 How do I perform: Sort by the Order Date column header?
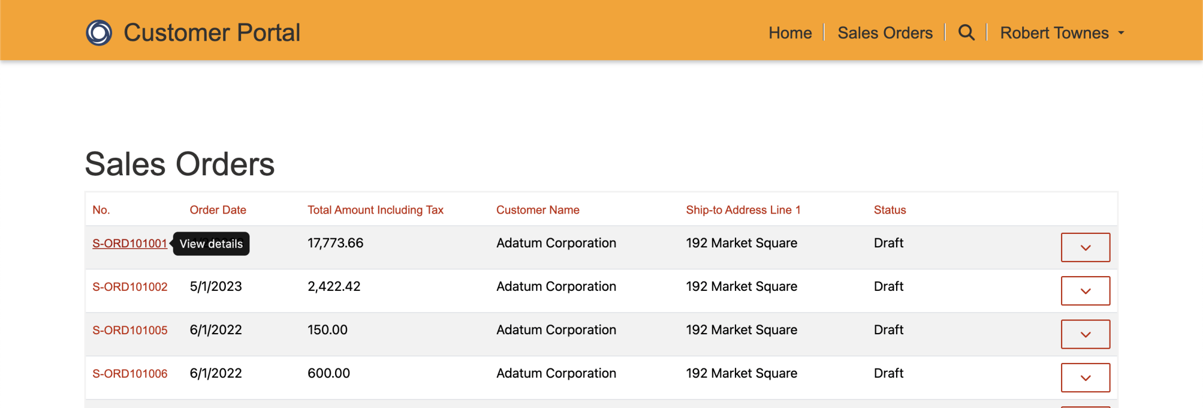coord(218,210)
